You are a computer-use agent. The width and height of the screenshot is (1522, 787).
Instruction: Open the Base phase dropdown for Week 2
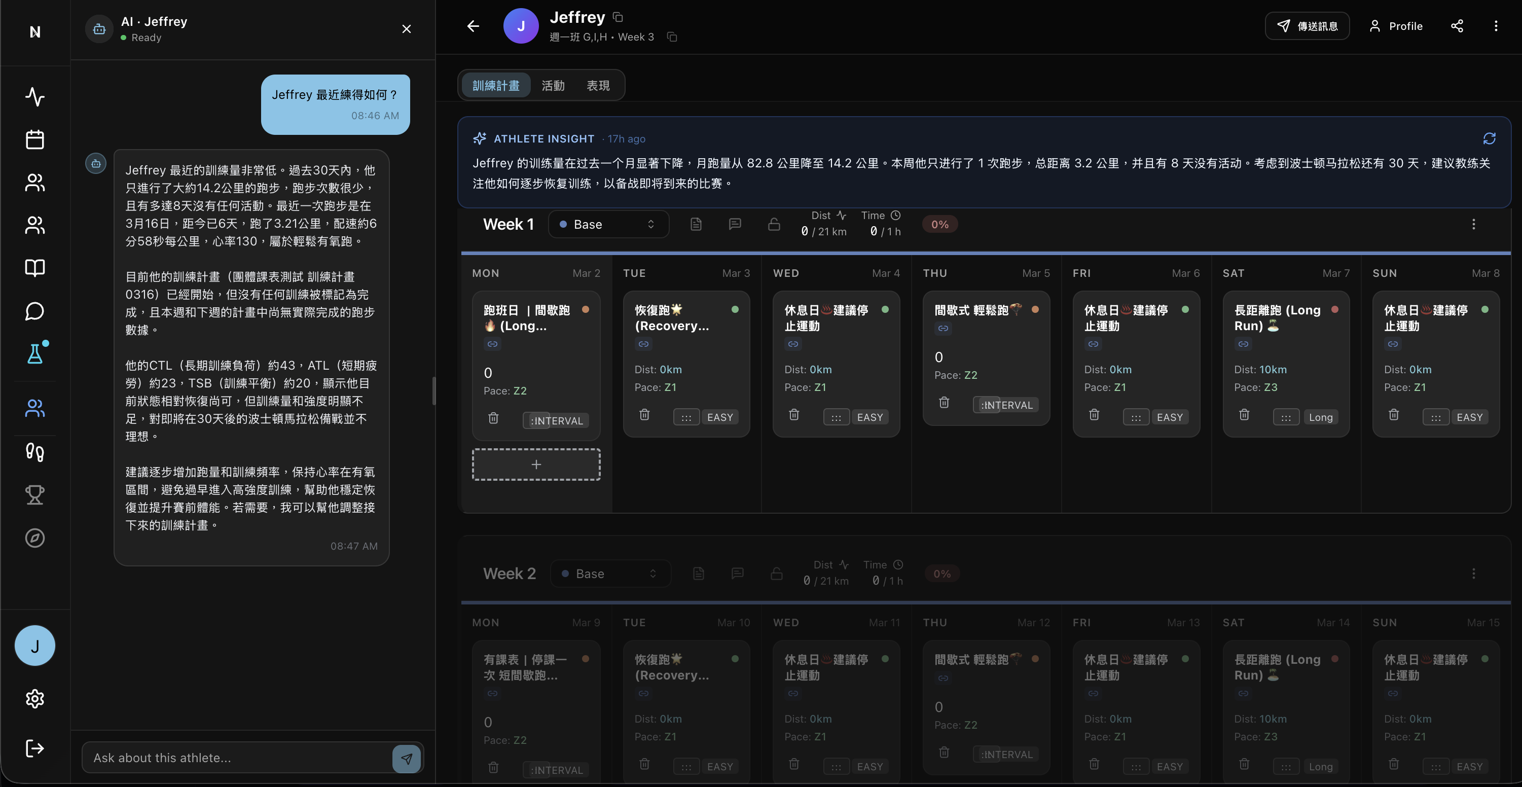[611, 573]
